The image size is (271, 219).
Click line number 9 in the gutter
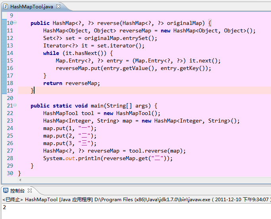click(12, 15)
